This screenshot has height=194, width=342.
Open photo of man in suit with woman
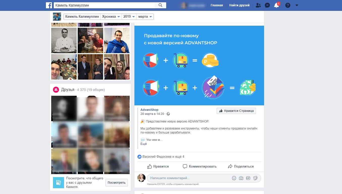point(90,67)
